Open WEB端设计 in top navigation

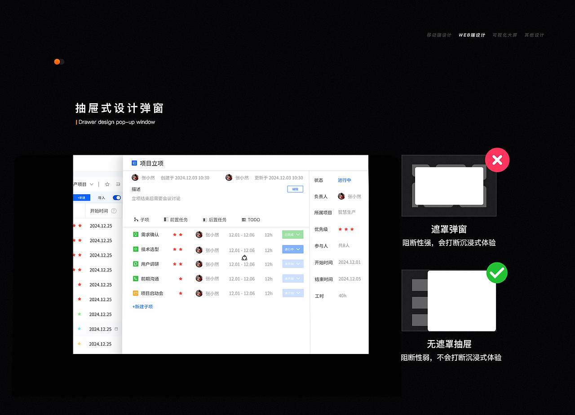click(x=472, y=35)
